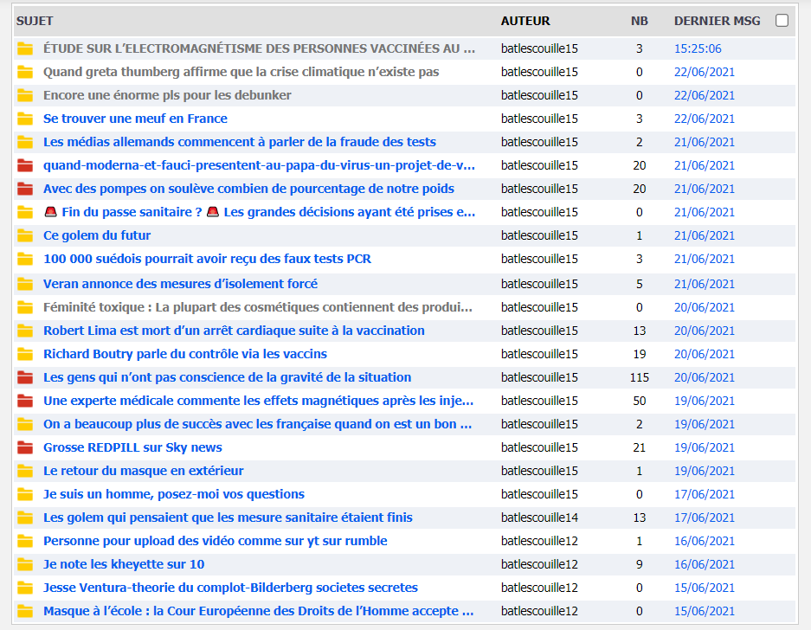
Task: Click folder icon for 'Les golem qui pensaient' topic
Action: [x=25, y=517]
